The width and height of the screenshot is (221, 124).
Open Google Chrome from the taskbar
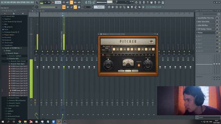(20, 122)
